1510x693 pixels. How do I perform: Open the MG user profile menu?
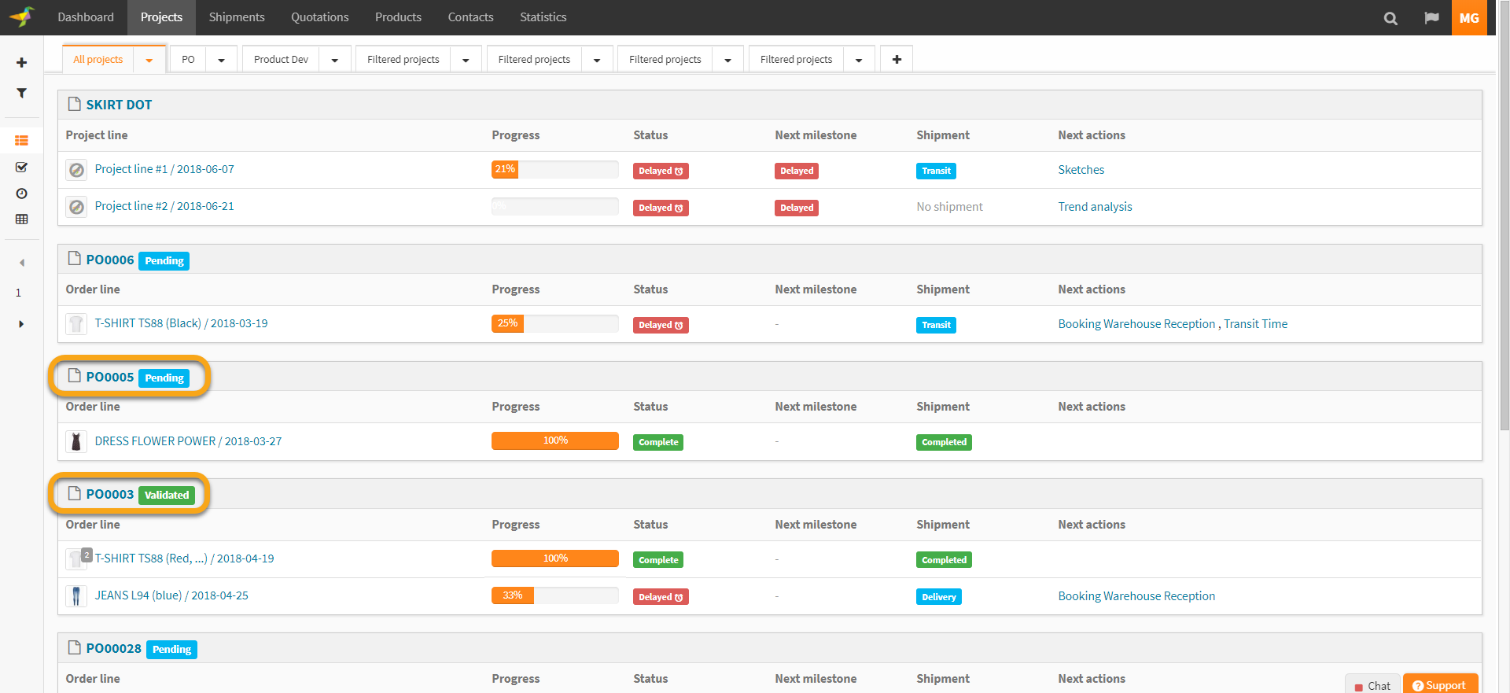[x=1468, y=18]
